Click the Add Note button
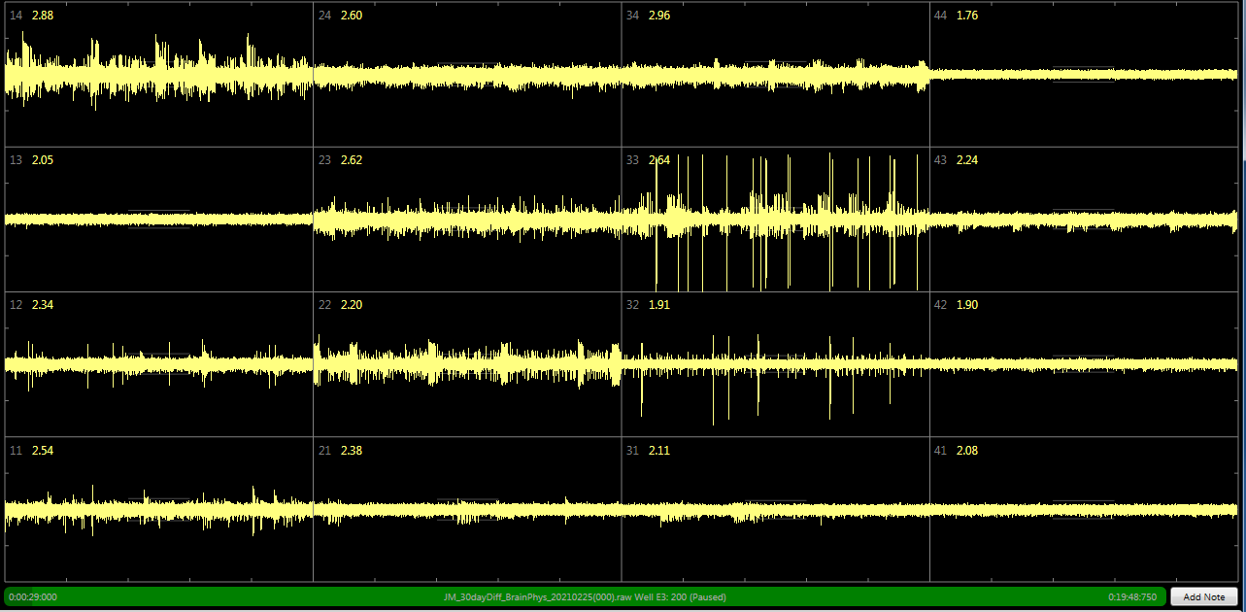The height and width of the screenshot is (612, 1246). click(x=1203, y=596)
